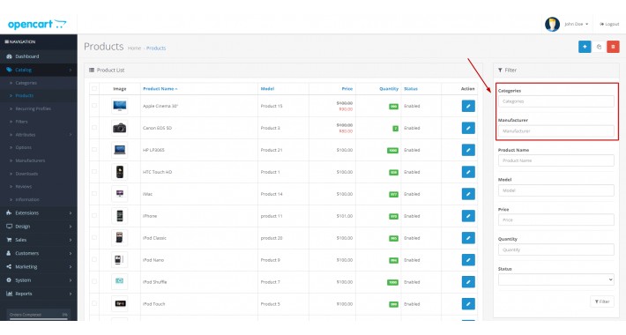
Task: Click the Copy product icon button
Action: tap(599, 47)
